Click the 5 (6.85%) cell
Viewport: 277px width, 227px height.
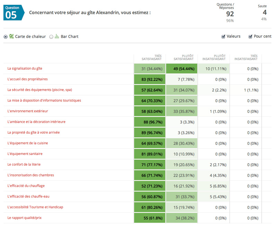pos(214,186)
